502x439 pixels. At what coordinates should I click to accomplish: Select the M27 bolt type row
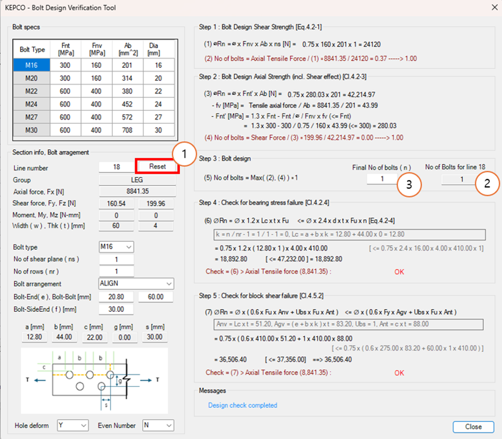tap(32, 117)
